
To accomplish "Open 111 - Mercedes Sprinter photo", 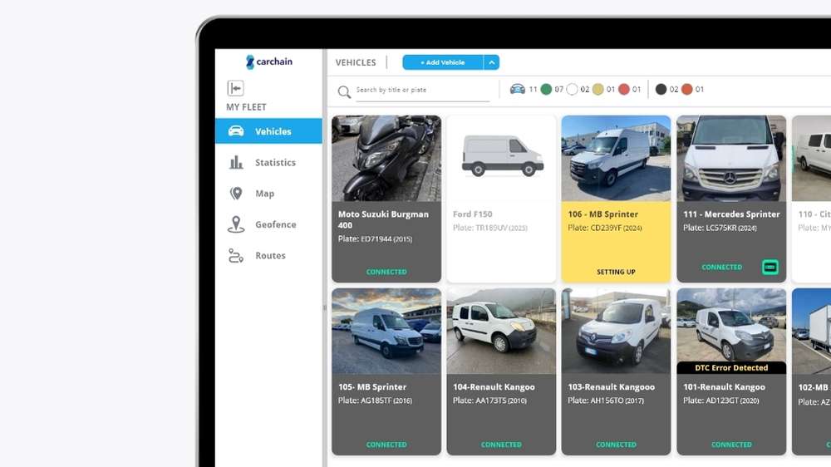I will tap(731, 159).
